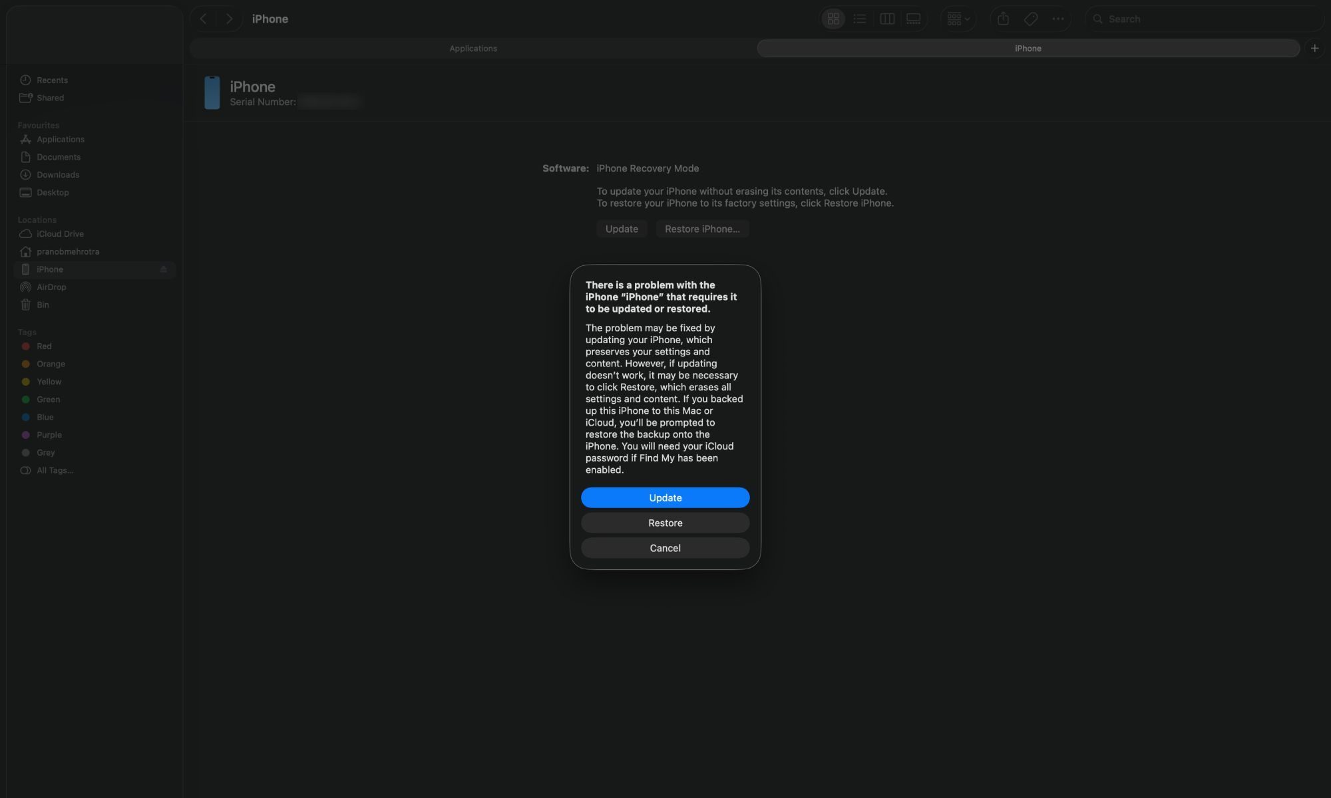Viewport: 1331px width, 798px height.
Task: Go back with the left chevron
Action: 204,19
